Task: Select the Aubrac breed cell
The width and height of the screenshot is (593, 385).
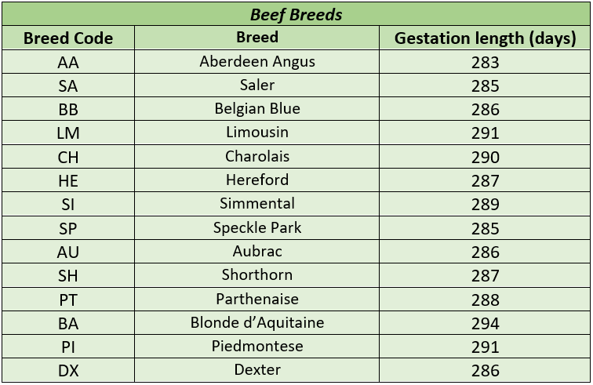Action: (x=257, y=252)
